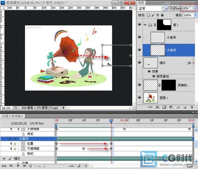Select the 动画(时间轴) panel tab
Screen dimensions: 198x169
[x=13, y=116]
